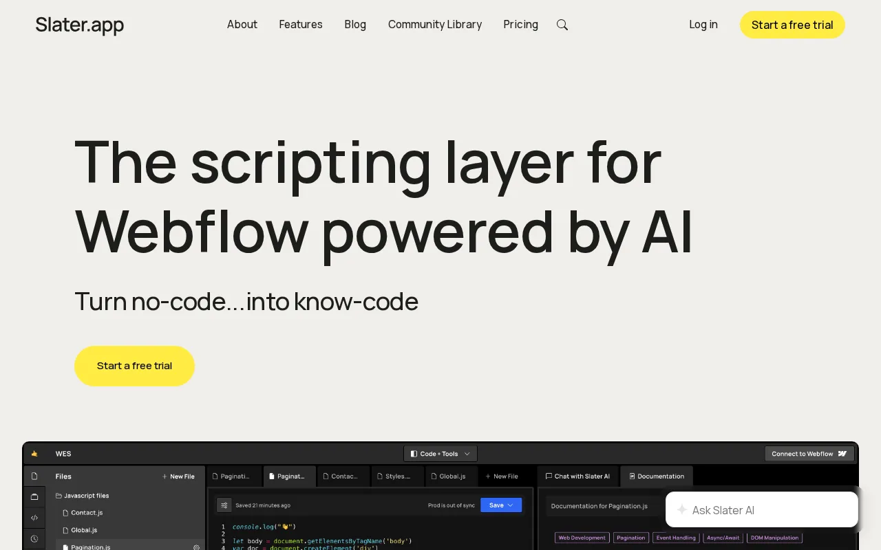Select the Event Handling tag

pyautogui.click(x=676, y=538)
